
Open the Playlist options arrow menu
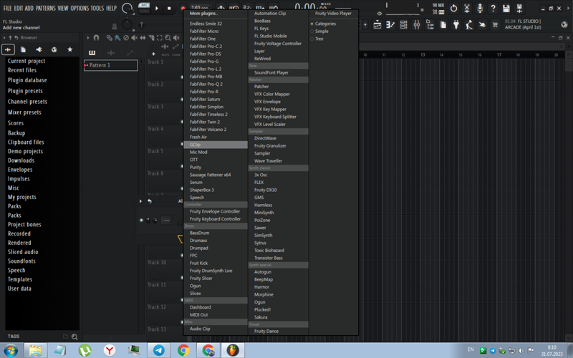pyautogui.click(x=87, y=38)
